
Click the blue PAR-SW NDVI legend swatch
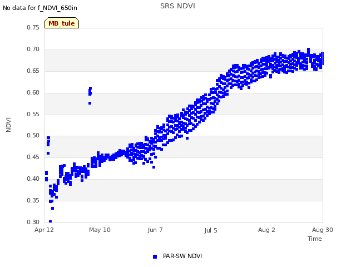(155, 256)
